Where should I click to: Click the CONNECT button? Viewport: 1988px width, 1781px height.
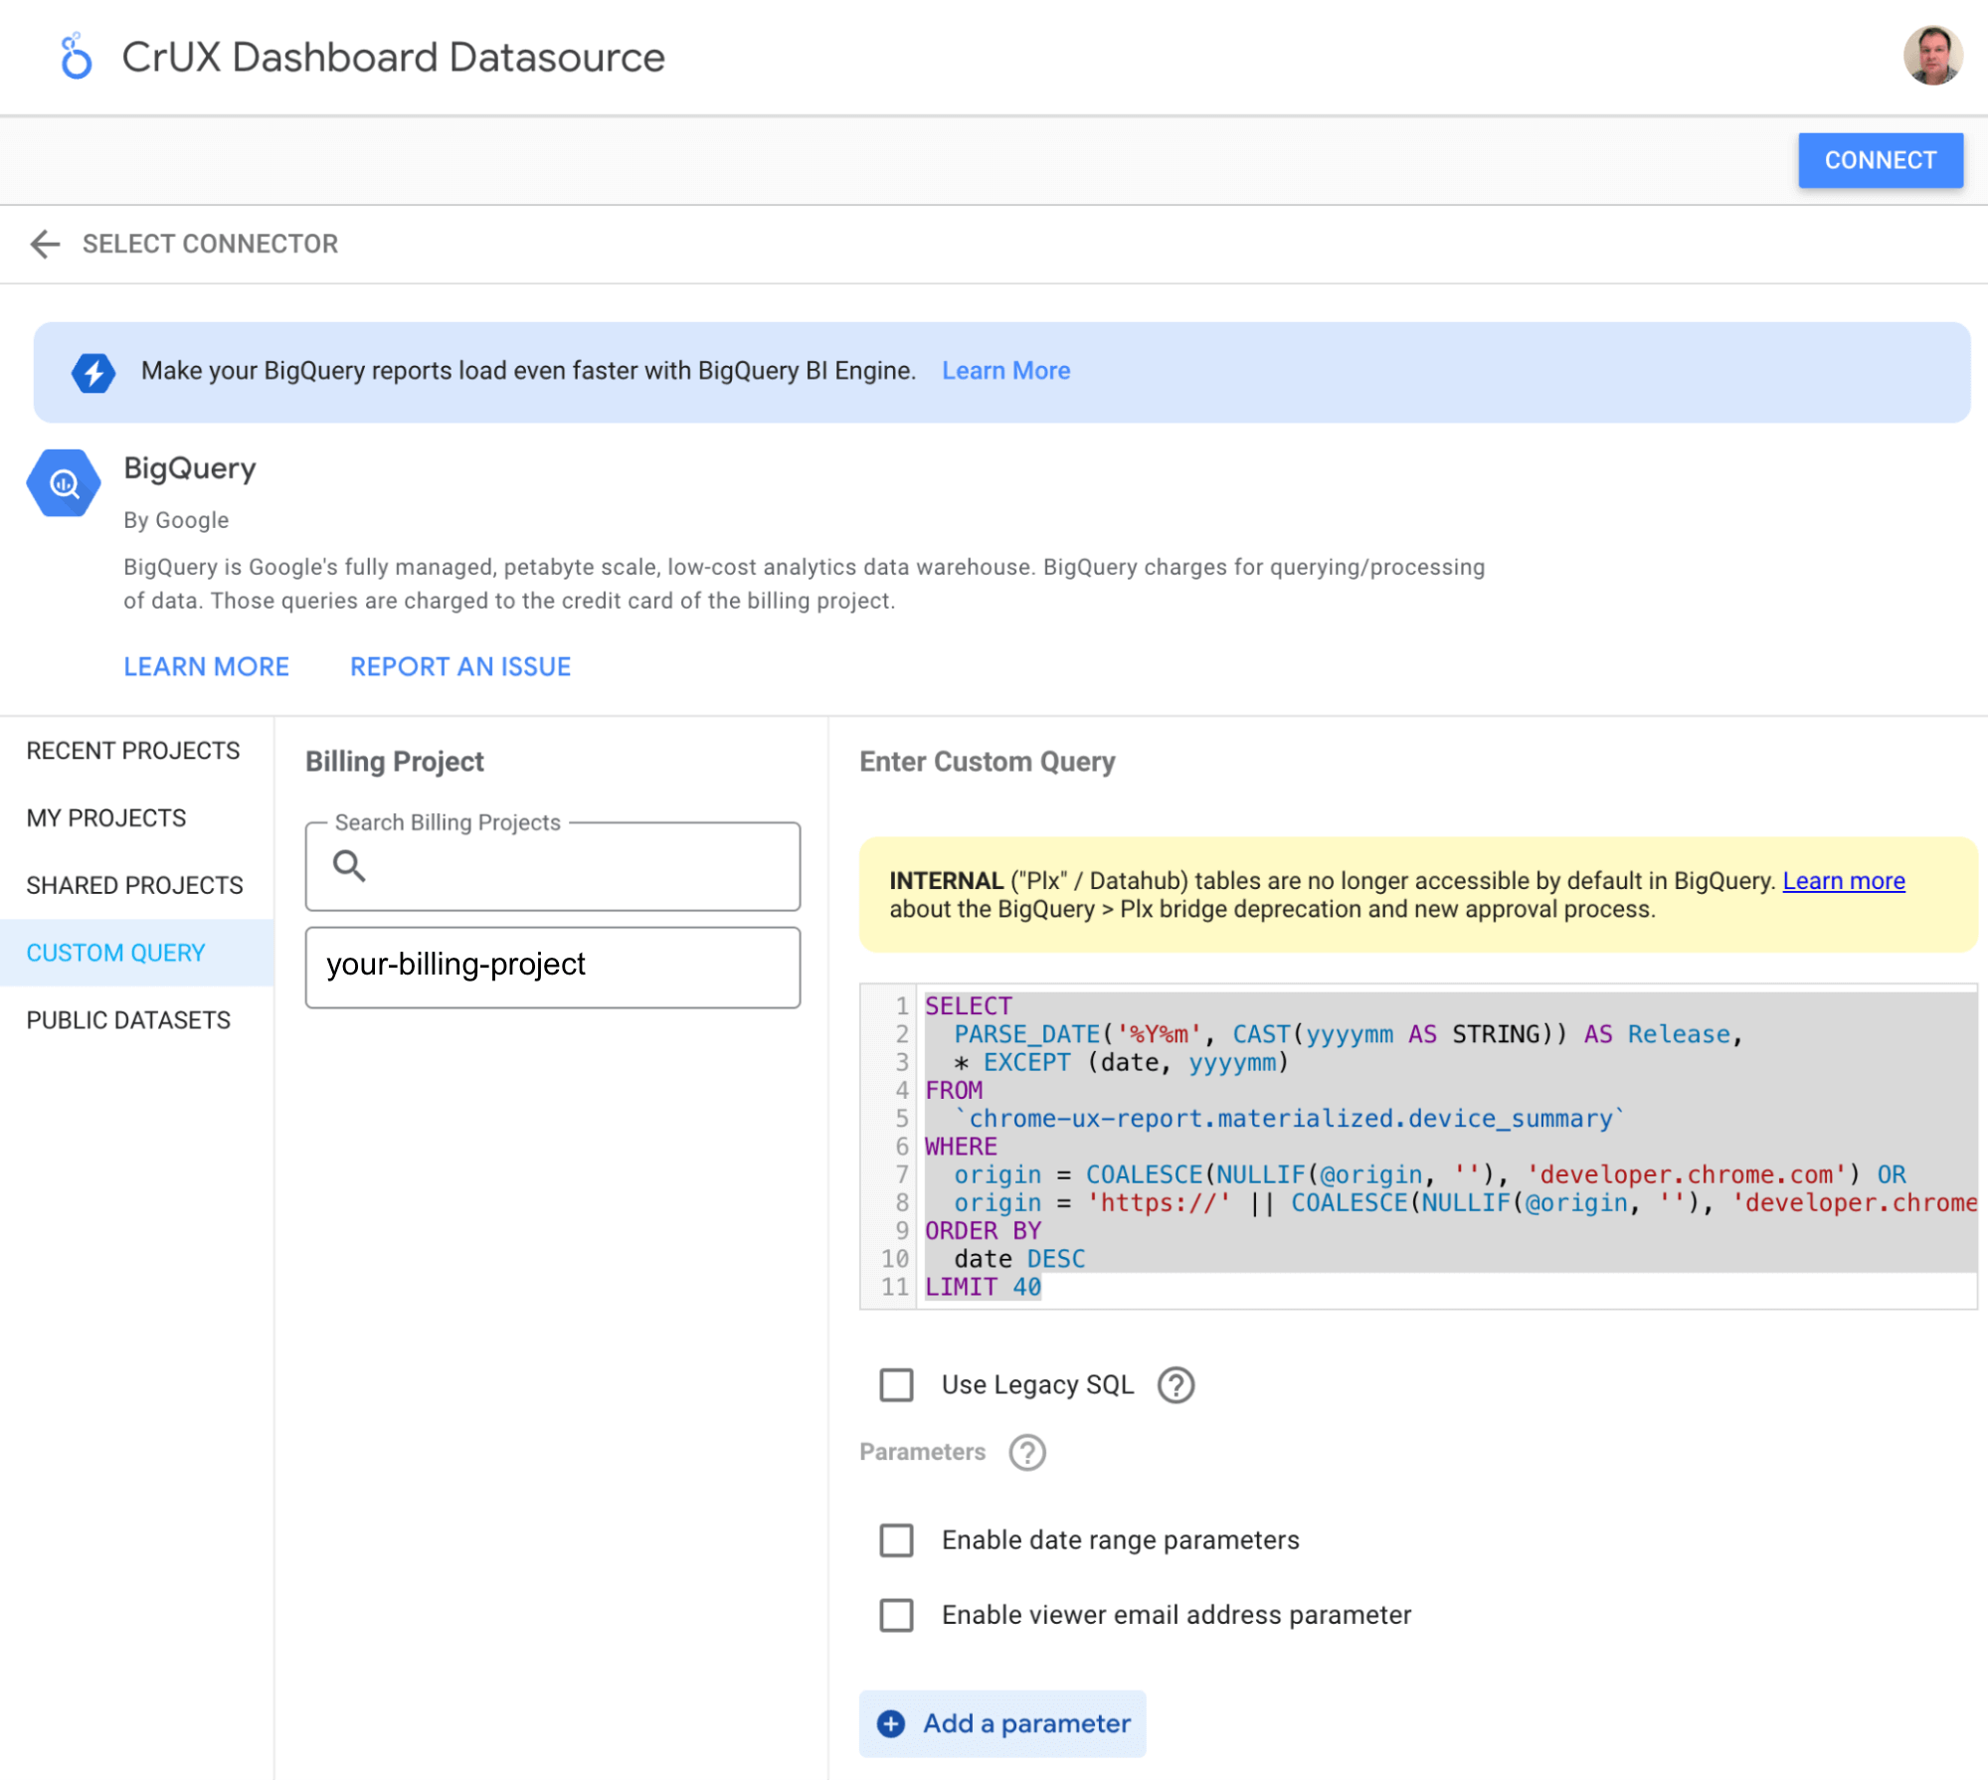(x=1880, y=160)
